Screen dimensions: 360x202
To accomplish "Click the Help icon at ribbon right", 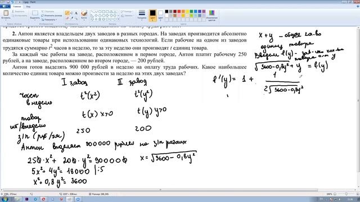I will [358, 7].
